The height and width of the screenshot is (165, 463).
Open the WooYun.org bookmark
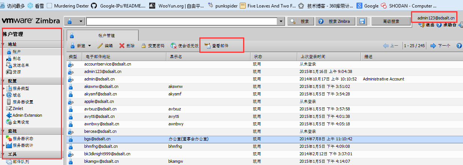click(177, 6)
